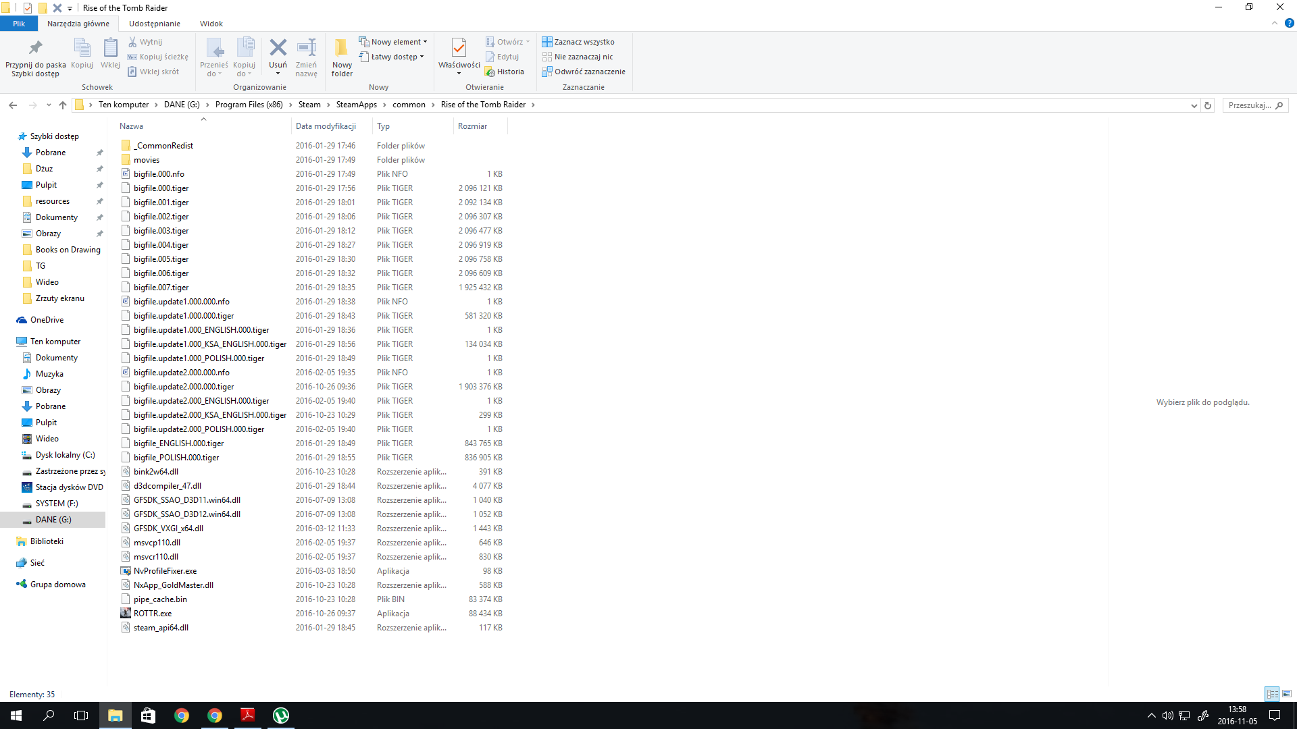Open Task View on the taskbar
The image size is (1297, 729).
(x=81, y=715)
